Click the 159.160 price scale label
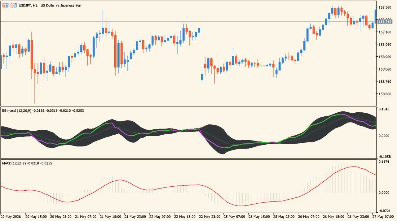The width and height of the screenshot is (397, 221). [385, 32]
